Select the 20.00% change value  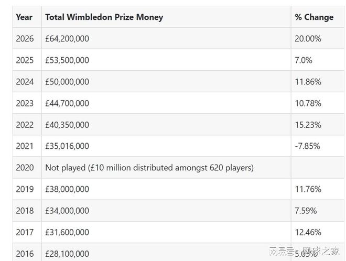308,39
